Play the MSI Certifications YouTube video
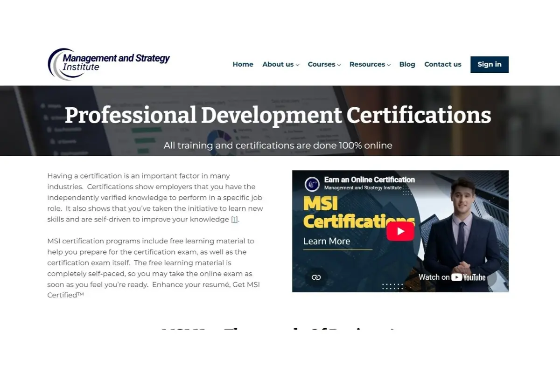 [x=400, y=231]
